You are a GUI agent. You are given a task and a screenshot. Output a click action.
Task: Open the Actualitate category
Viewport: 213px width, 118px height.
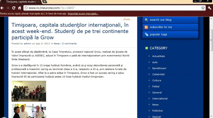tap(158, 56)
